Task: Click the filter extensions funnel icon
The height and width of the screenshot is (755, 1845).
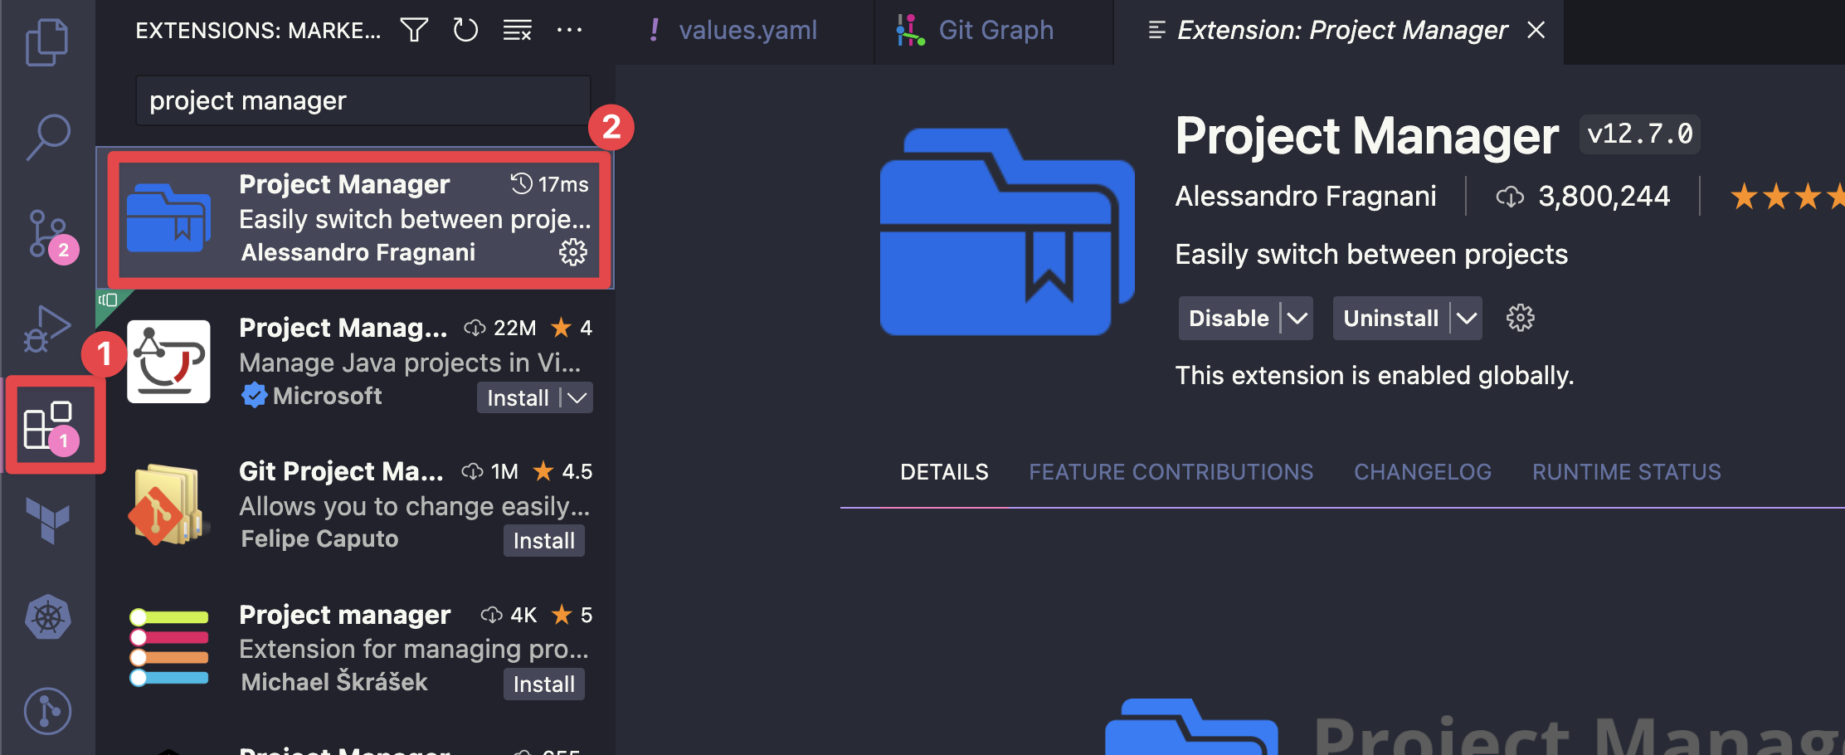Action: pos(414,31)
